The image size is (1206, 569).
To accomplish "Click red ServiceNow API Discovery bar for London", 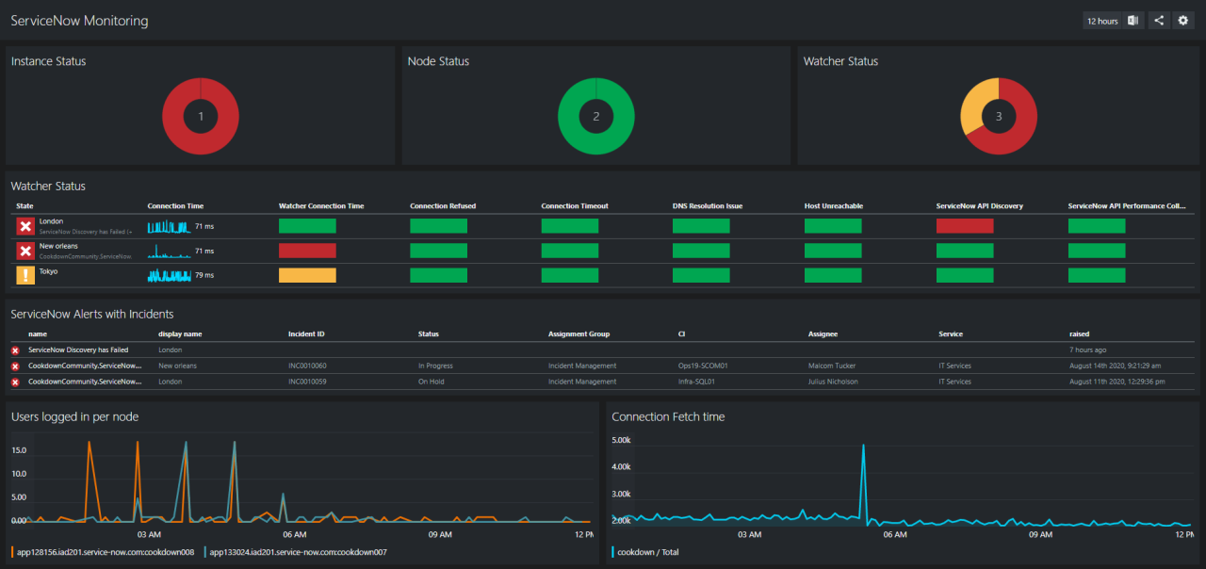I will (965, 226).
